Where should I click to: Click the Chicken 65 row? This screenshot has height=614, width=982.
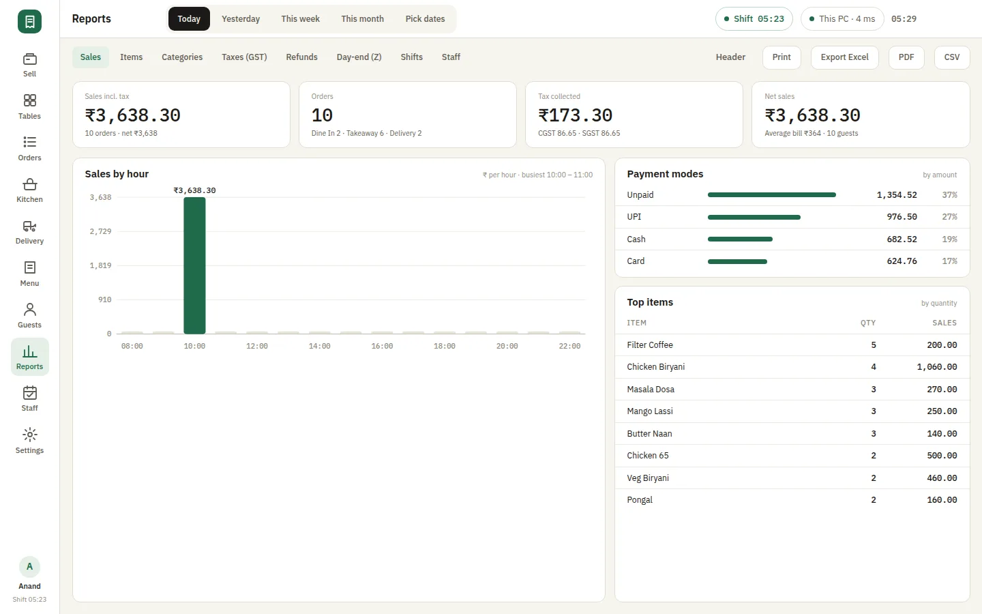(792, 456)
